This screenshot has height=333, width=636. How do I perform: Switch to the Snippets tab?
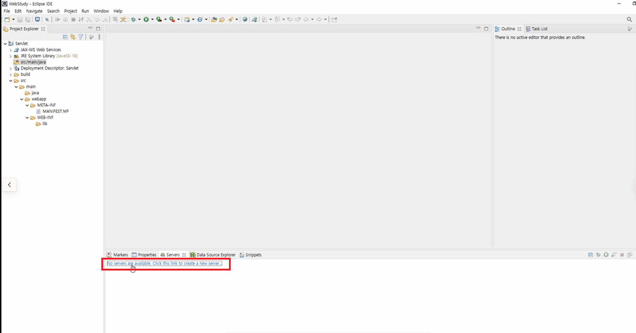coord(251,255)
